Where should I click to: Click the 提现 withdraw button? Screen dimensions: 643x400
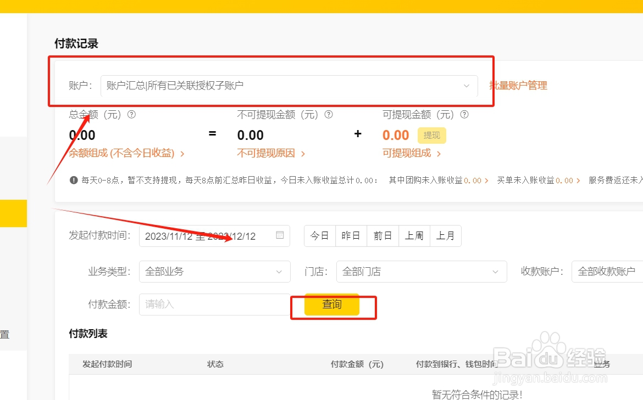point(431,136)
